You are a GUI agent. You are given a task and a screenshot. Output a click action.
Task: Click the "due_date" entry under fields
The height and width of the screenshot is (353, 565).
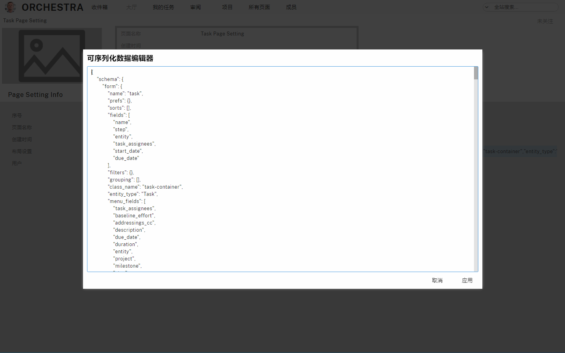126,158
